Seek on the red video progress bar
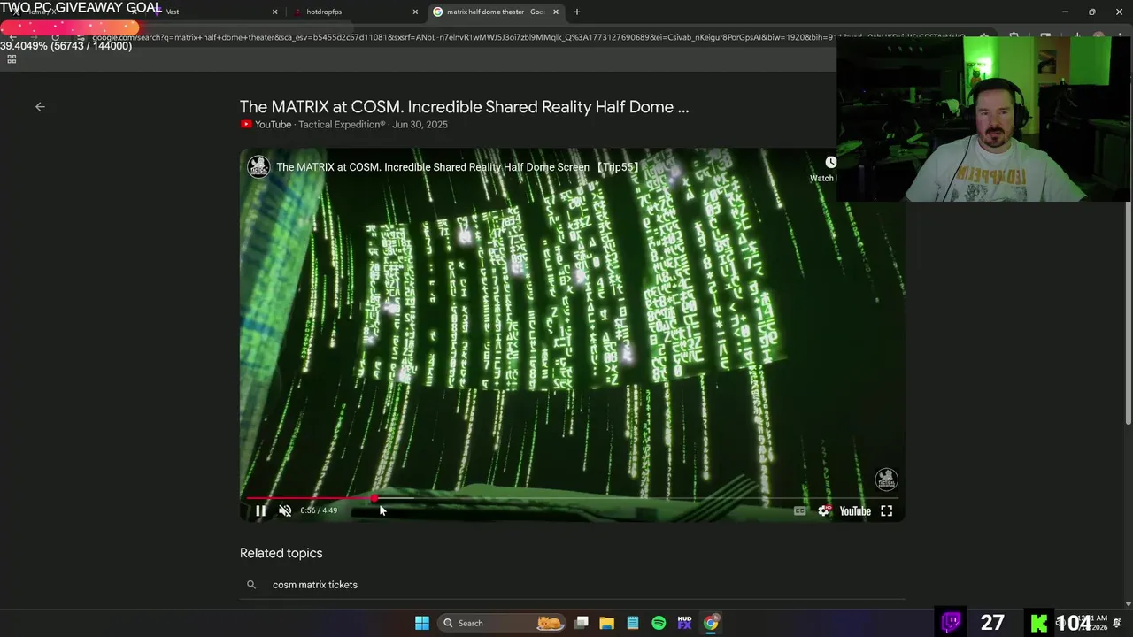Viewport: 1133px width, 637px height. 572,499
